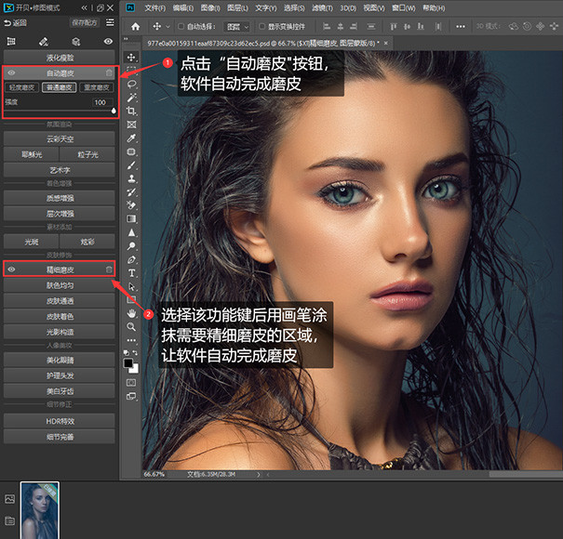Open the list menu next to 保存配方
The width and height of the screenshot is (563, 539).
pos(111,22)
